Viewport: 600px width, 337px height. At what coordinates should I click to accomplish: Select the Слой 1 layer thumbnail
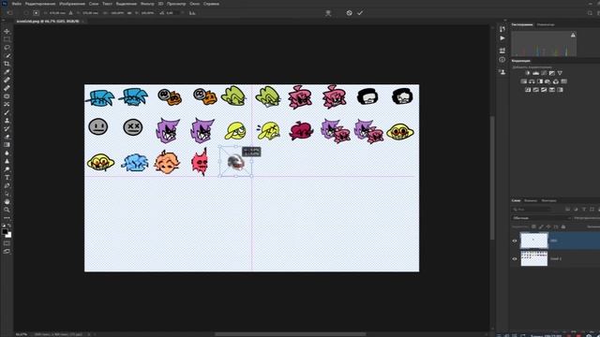pyautogui.click(x=533, y=258)
